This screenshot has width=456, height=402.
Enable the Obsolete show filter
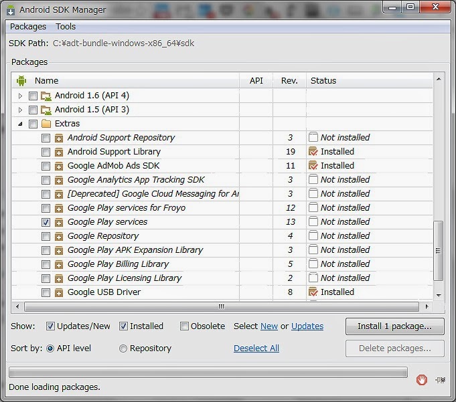tap(184, 326)
